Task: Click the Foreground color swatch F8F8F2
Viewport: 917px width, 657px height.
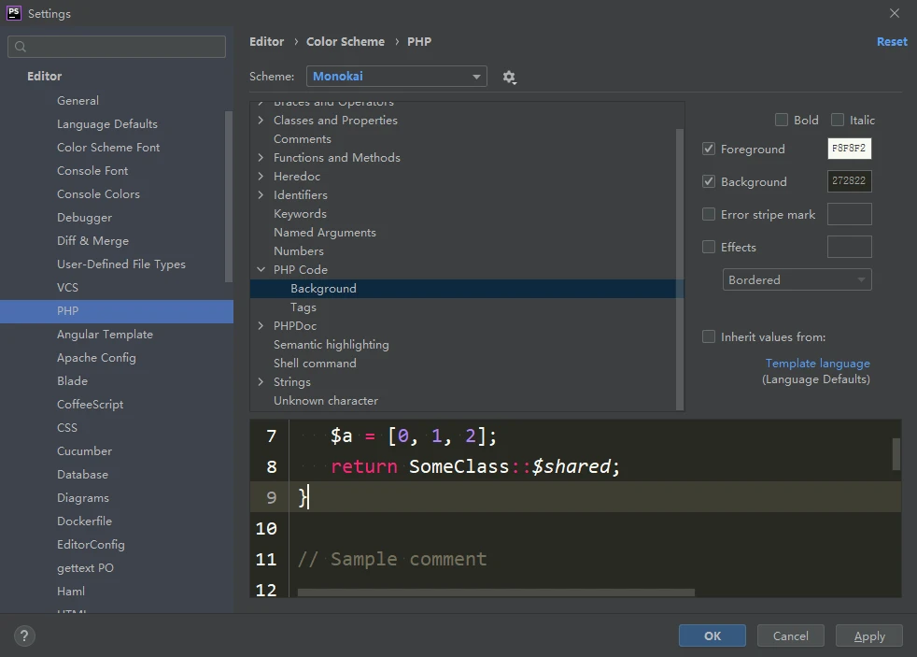Action: tap(849, 149)
